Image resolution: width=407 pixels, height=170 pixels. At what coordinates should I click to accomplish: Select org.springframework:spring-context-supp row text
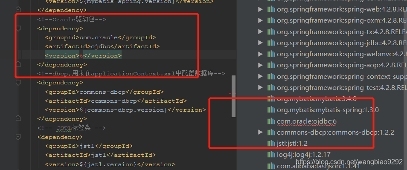342,76
